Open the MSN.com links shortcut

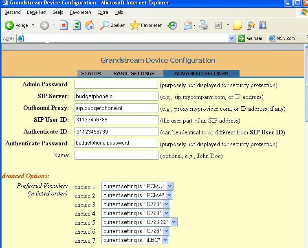click(282, 38)
